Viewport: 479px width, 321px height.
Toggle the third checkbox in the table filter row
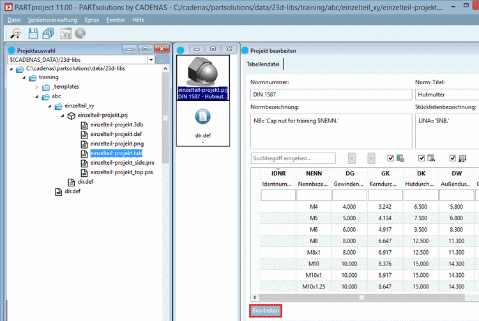coord(452,158)
